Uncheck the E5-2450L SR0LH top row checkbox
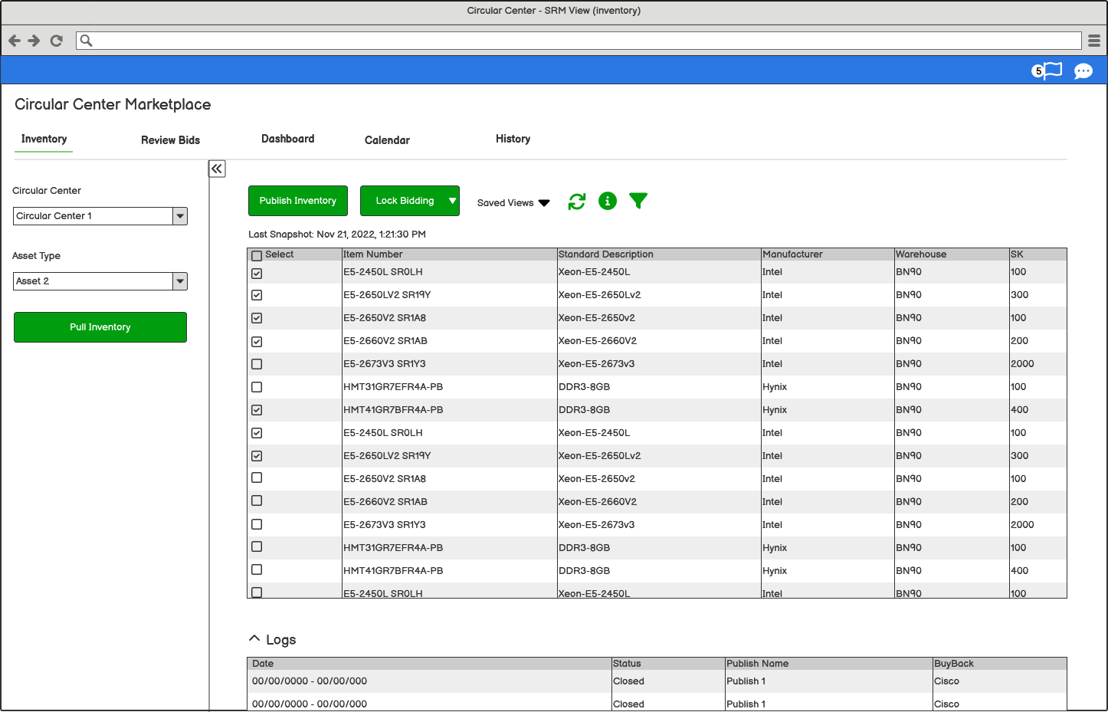This screenshot has height=712, width=1108. point(257,273)
